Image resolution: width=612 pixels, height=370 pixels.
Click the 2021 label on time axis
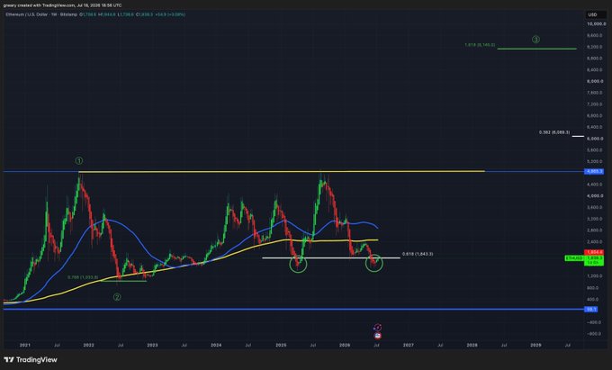tap(24, 345)
